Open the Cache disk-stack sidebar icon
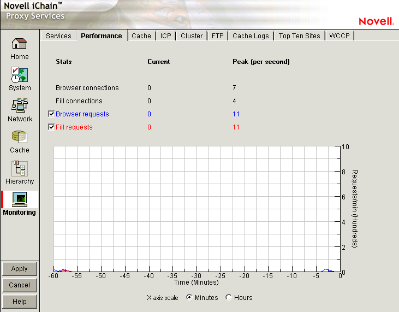 coord(19,137)
